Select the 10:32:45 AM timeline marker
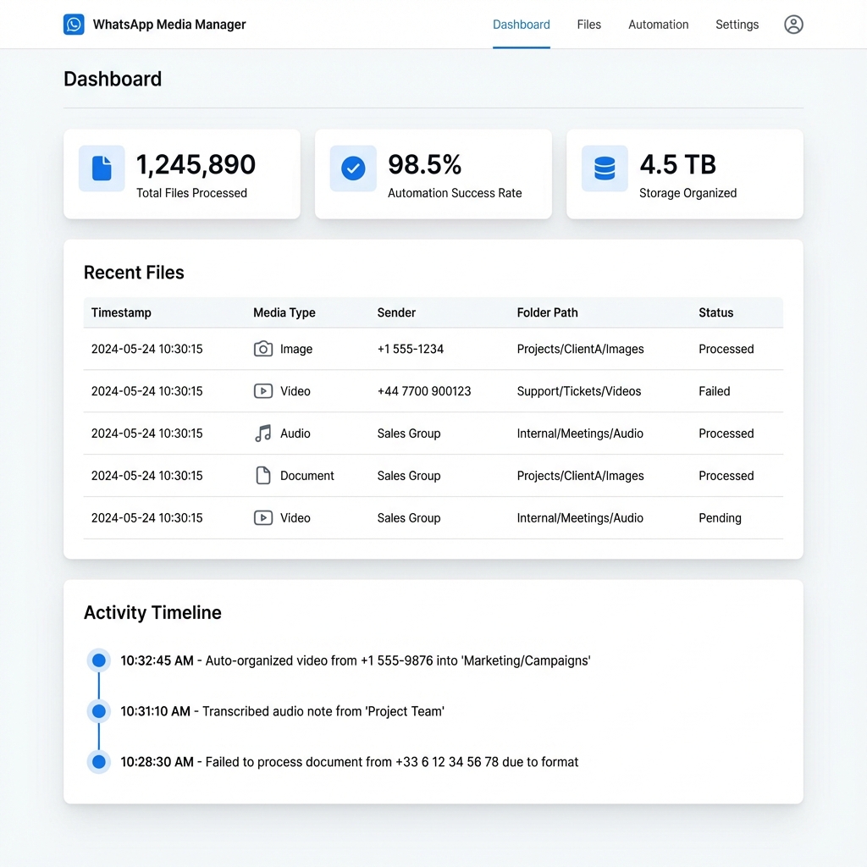 click(x=99, y=660)
